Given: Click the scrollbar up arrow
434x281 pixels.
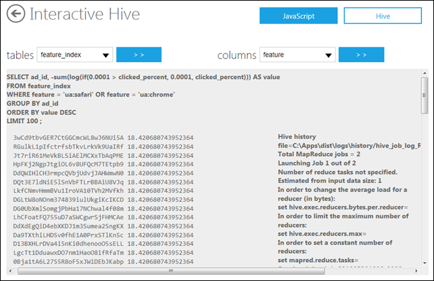Looking at the screenshot, I should click(425, 73).
